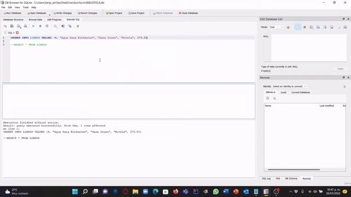
Task: Open the cell Mode dropdown
Action: [x=276, y=27]
